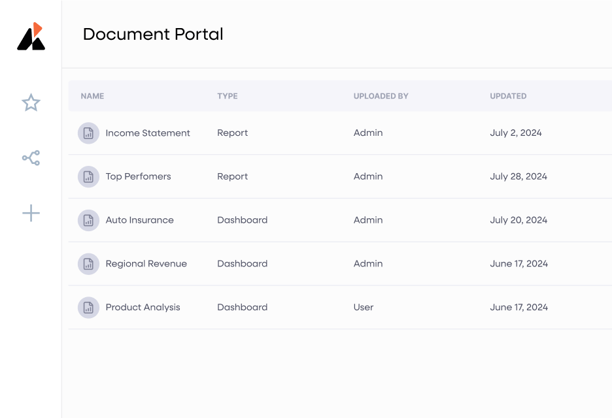Viewport: 612px width, 418px height.
Task: Sort by the TYPE column header
Action: click(x=228, y=96)
